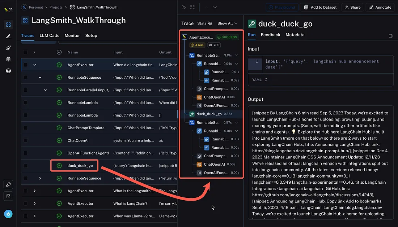This screenshot has height=227, width=398.
Task: Collapse the AgentExecutor 'When did langchain' row
Action: 35,65
